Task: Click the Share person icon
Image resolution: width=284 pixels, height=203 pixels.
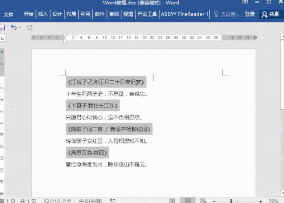Action: click(264, 14)
